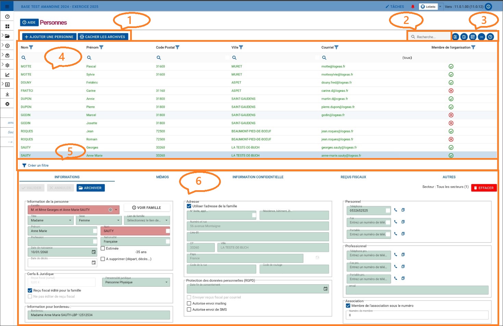Click the red notification bell icon
This screenshot has height=326, width=503.
click(x=413, y=6)
